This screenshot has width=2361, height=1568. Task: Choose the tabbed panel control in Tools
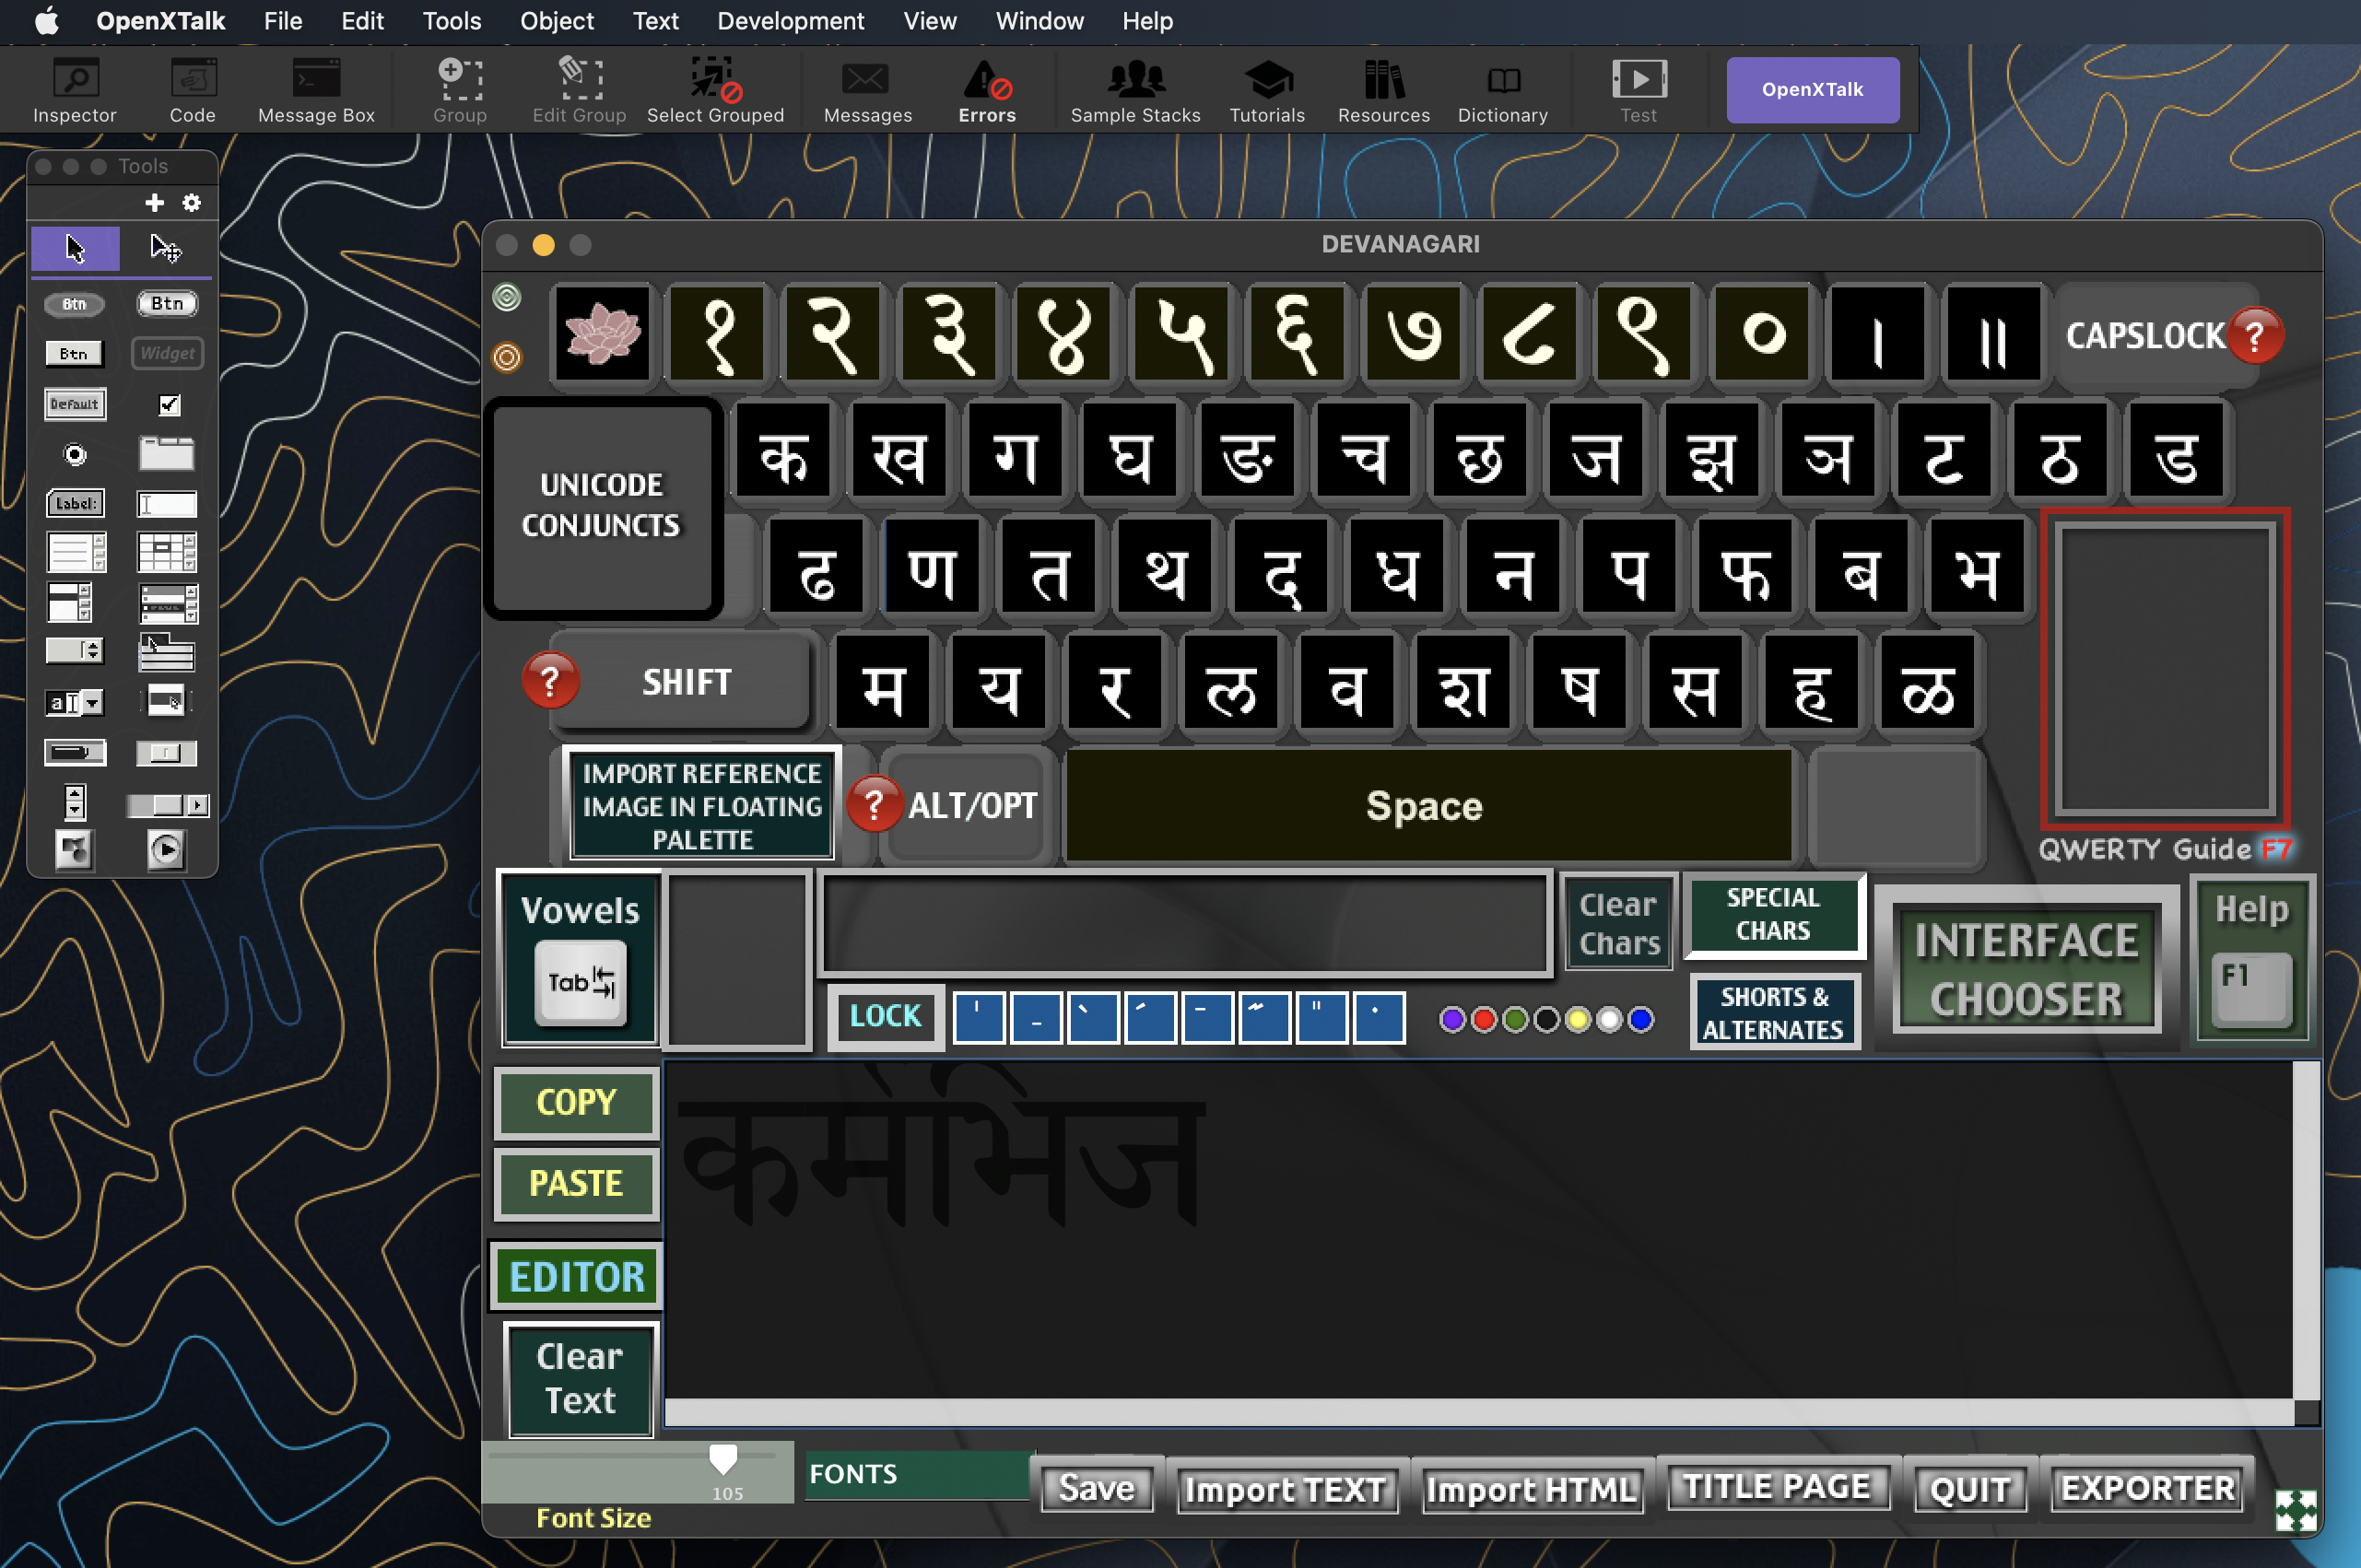166,453
